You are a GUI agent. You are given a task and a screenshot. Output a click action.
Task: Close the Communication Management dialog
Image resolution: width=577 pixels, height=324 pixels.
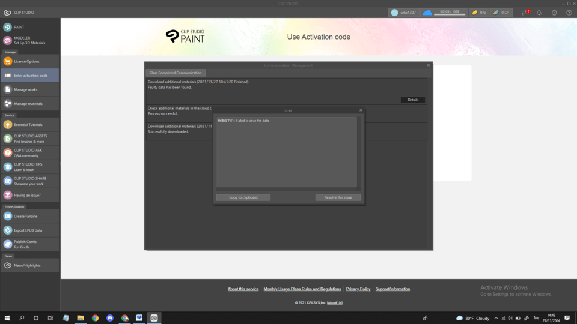pyautogui.click(x=429, y=65)
